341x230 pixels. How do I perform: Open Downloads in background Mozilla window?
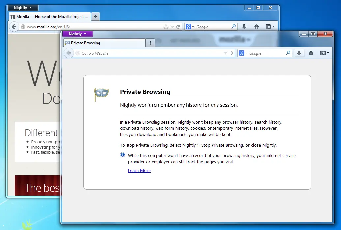[244, 27]
